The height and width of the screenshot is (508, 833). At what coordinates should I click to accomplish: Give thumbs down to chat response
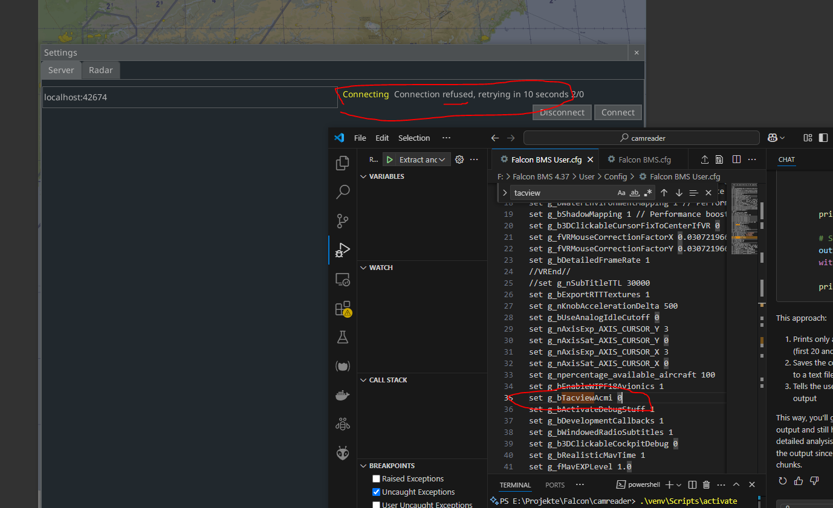coord(814,481)
